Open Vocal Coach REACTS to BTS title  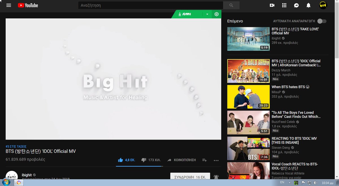pyautogui.click(x=295, y=166)
